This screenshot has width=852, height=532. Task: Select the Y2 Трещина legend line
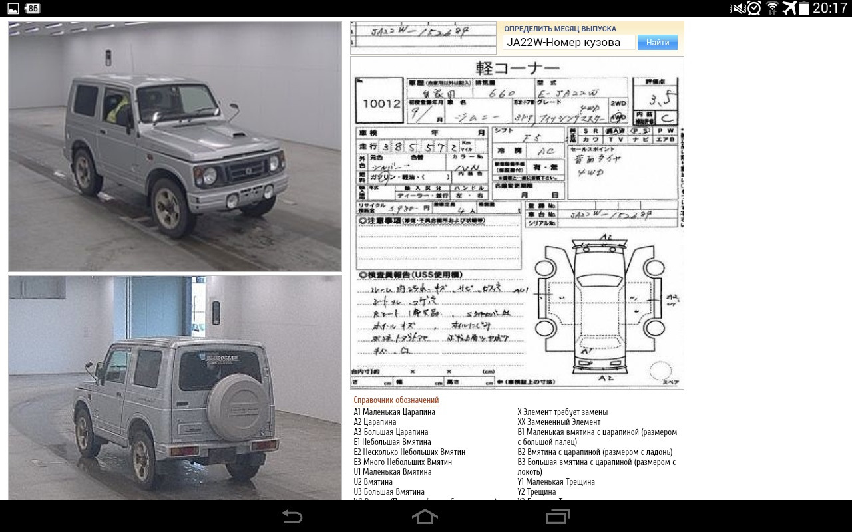(536, 492)
